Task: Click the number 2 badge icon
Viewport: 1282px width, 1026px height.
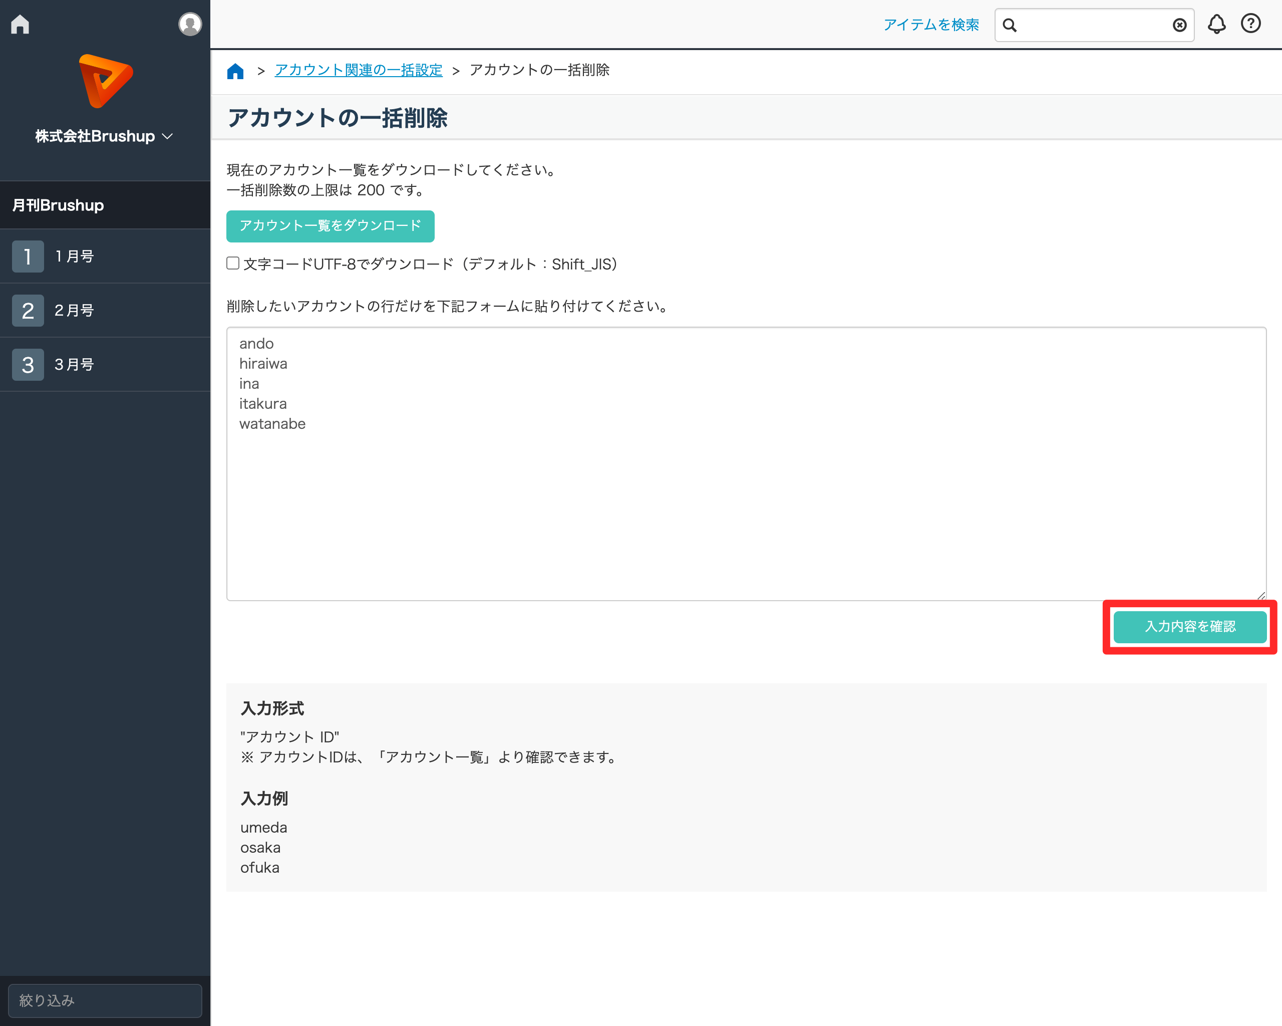Action: [28, 311]
